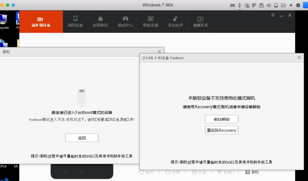Open the 壁纸美图 tab
This screenshot has width=308, height=181.
click(151, 21)
